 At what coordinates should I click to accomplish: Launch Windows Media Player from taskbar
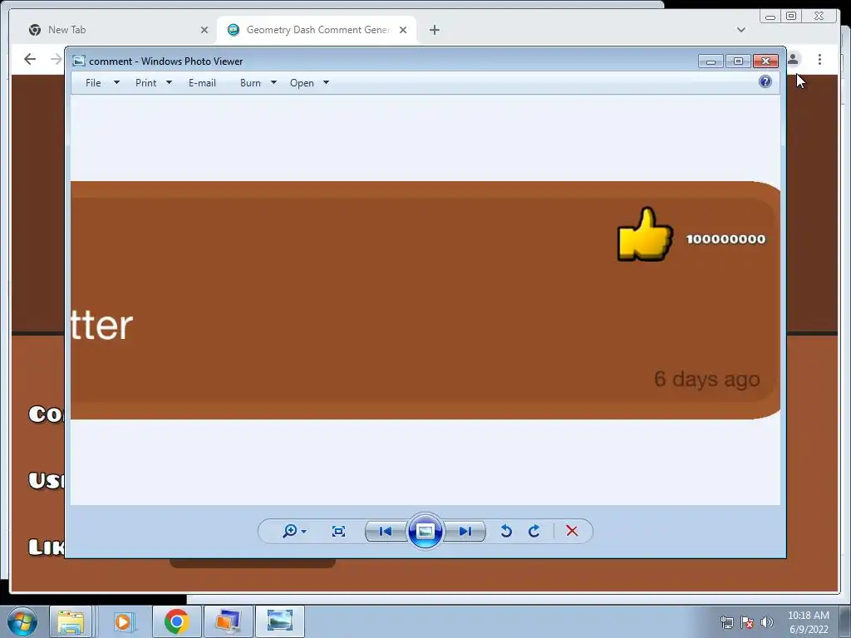[x=123, y=621]
